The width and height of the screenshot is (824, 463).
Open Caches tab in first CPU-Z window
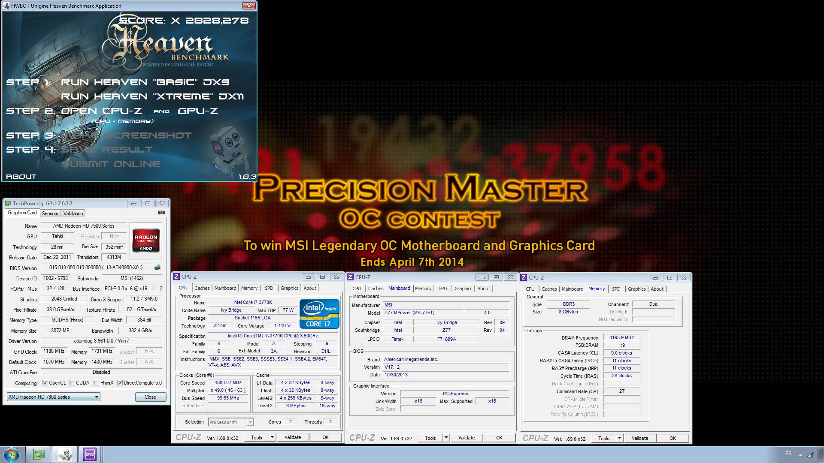202,288
